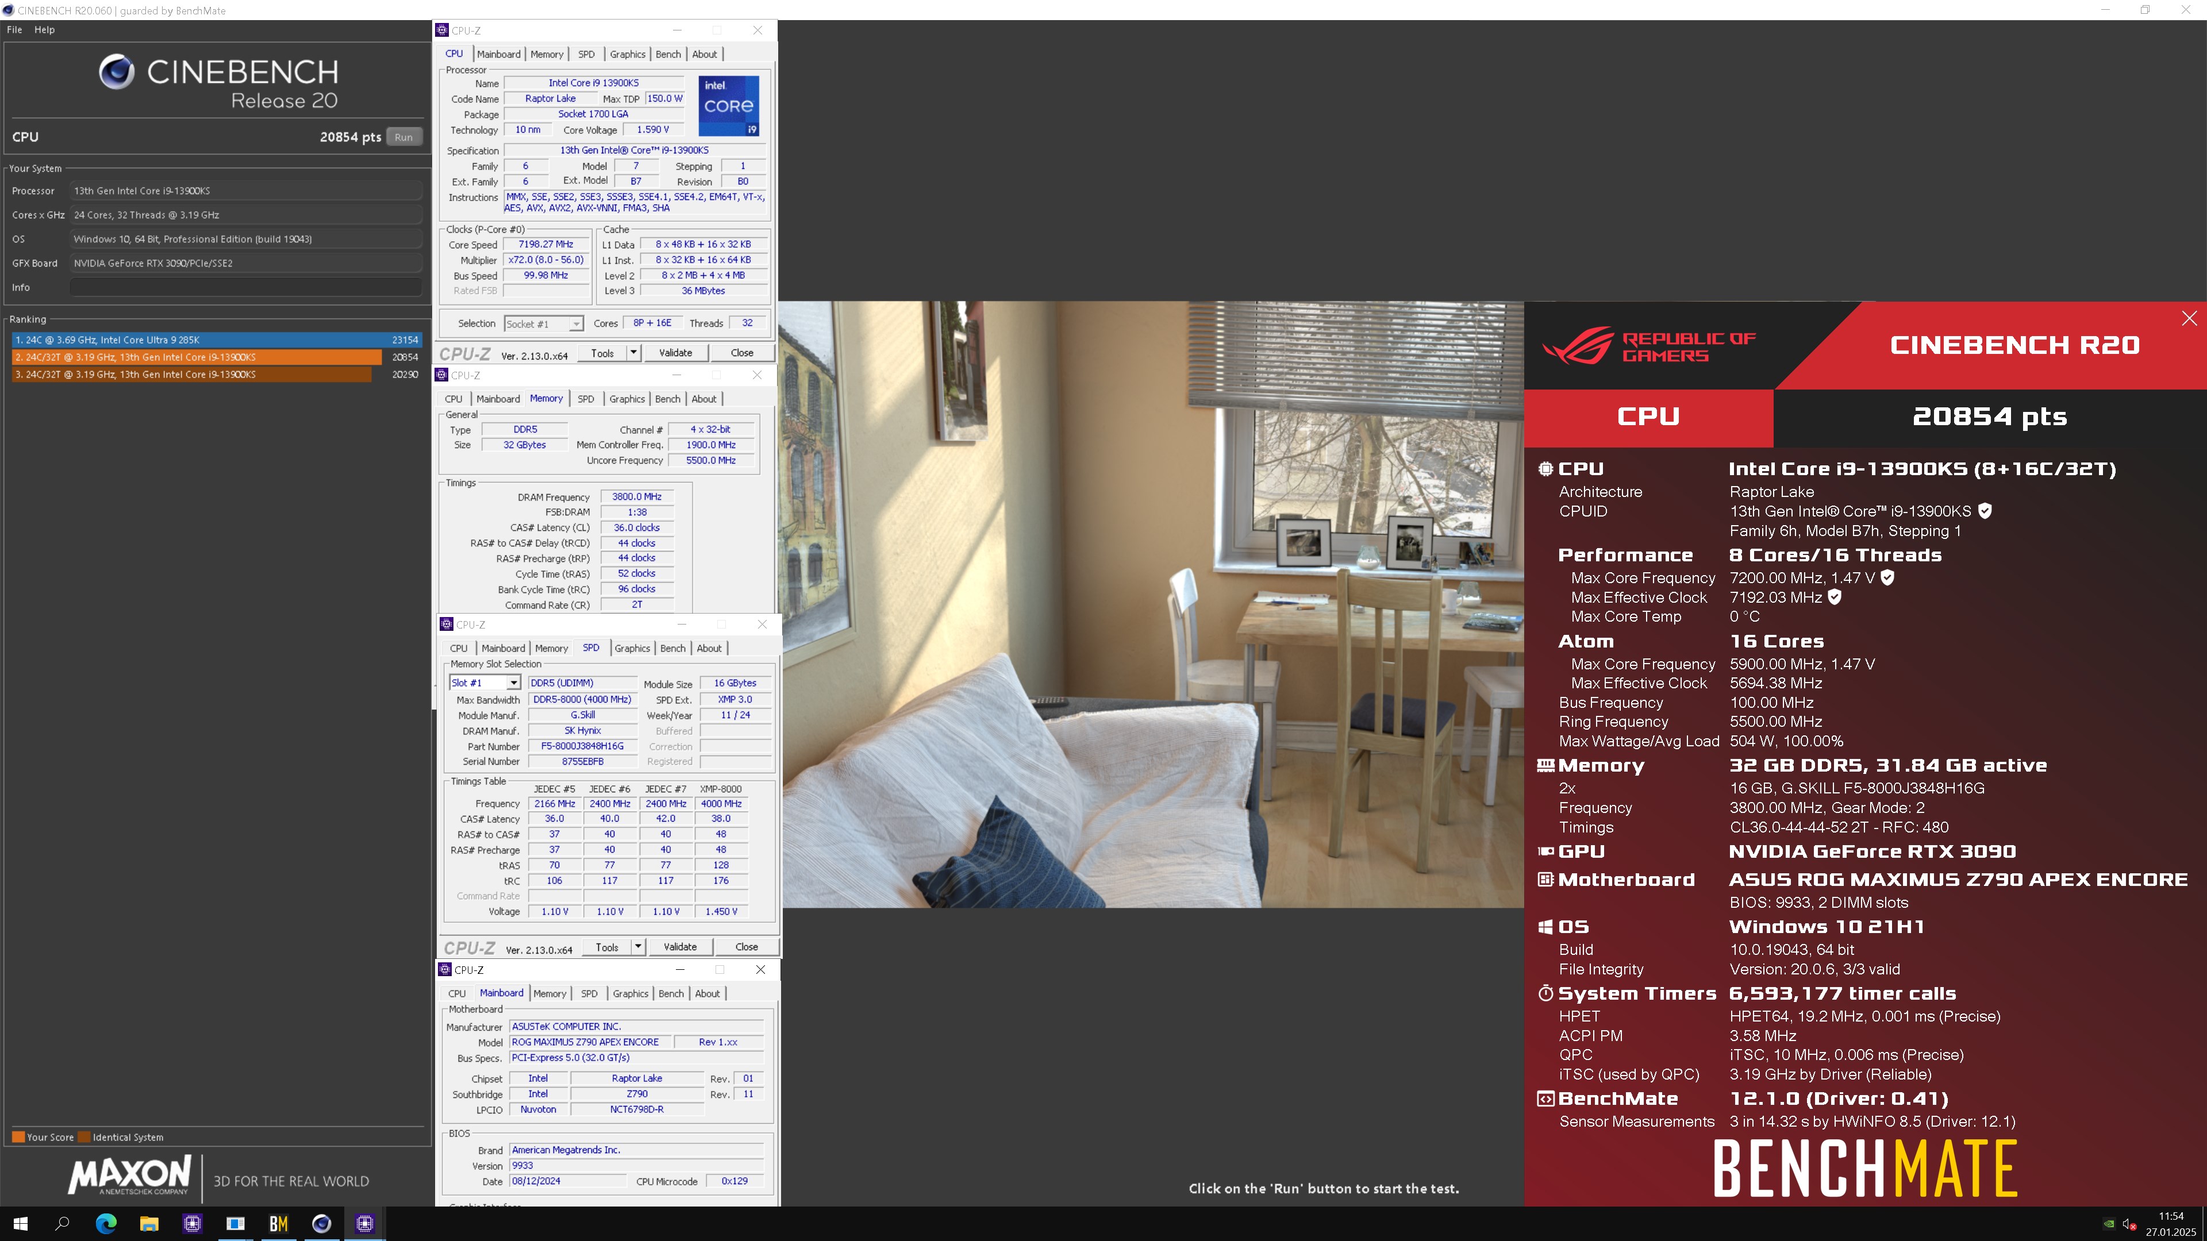Click the highlighted active CPU-Z taskbar icon
The height and width of the screenshot is (1241, 2207).
pyautogui.click(x=365, y=1224)
